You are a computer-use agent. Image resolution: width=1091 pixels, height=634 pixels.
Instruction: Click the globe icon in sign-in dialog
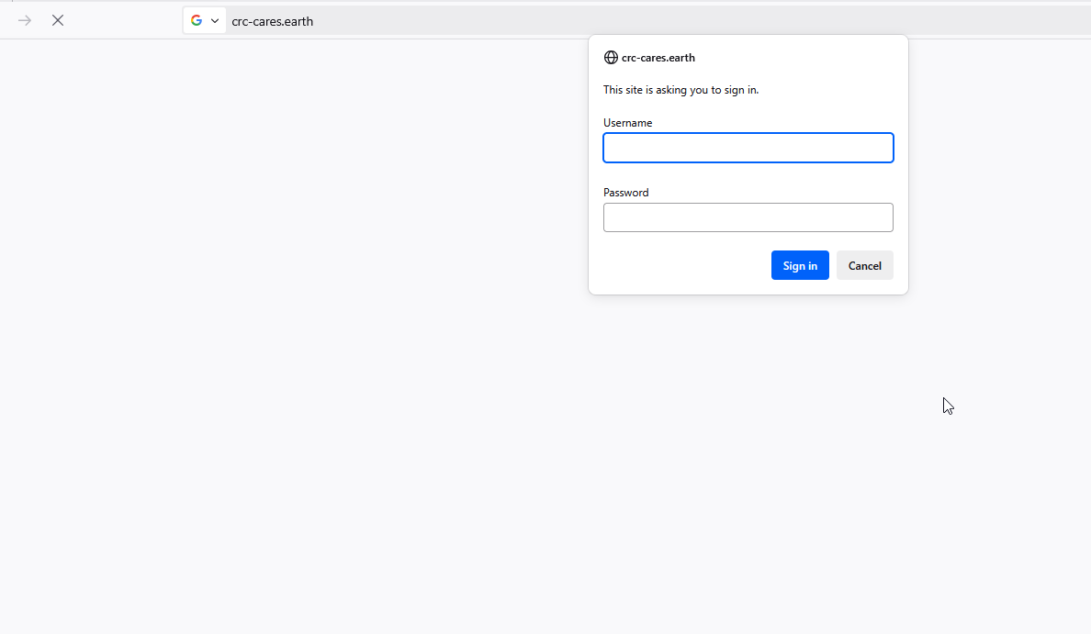(611, 57)
